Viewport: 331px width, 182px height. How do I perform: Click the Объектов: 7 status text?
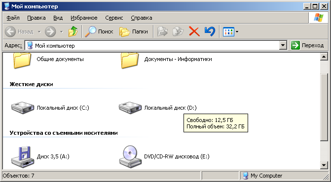(19, 176)
